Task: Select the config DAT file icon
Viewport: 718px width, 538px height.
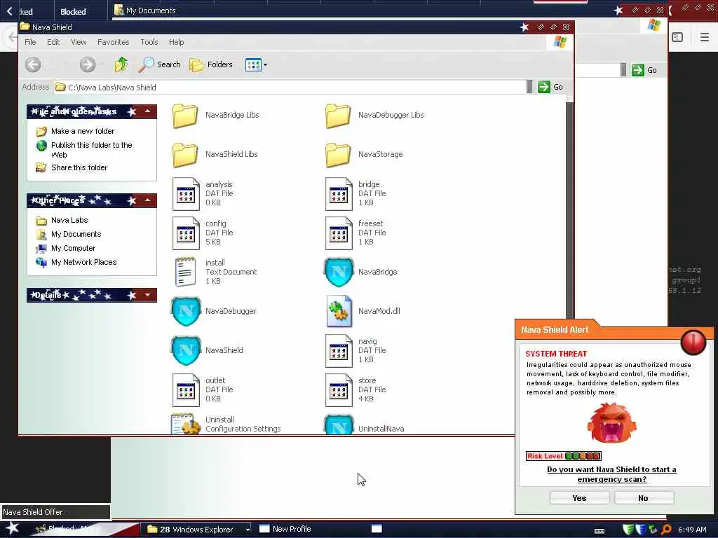Action: [x=186, y=233]
